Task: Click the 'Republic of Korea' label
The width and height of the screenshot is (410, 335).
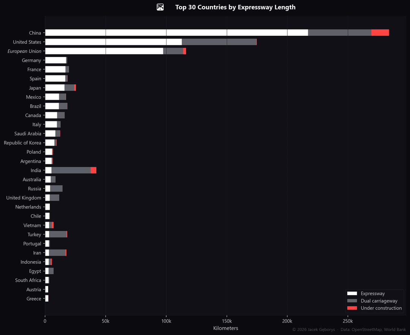Action: (x=22, y=143)
